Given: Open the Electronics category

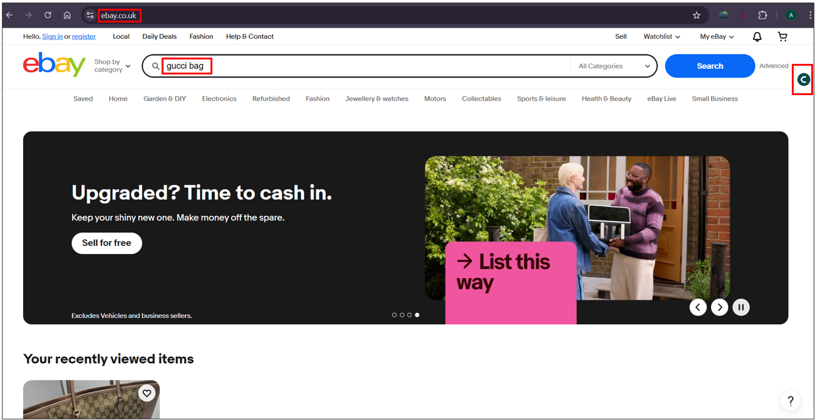Looking at the screenshot, I should [219, 99].
